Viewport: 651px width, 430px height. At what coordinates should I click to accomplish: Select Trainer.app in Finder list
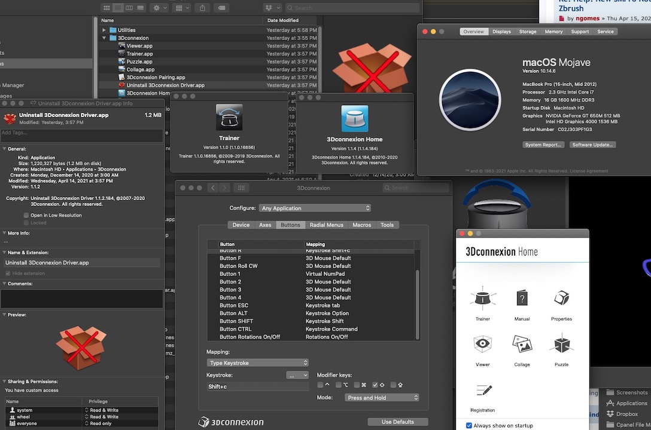click(139, 54)
